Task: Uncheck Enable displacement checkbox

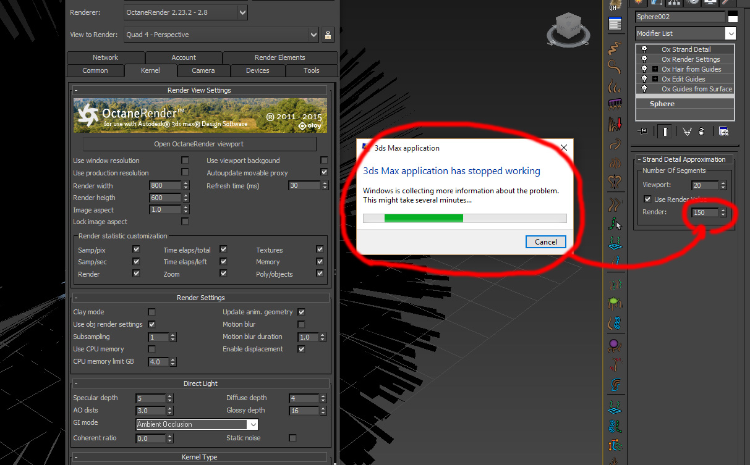Action: [x=301, y=350]
